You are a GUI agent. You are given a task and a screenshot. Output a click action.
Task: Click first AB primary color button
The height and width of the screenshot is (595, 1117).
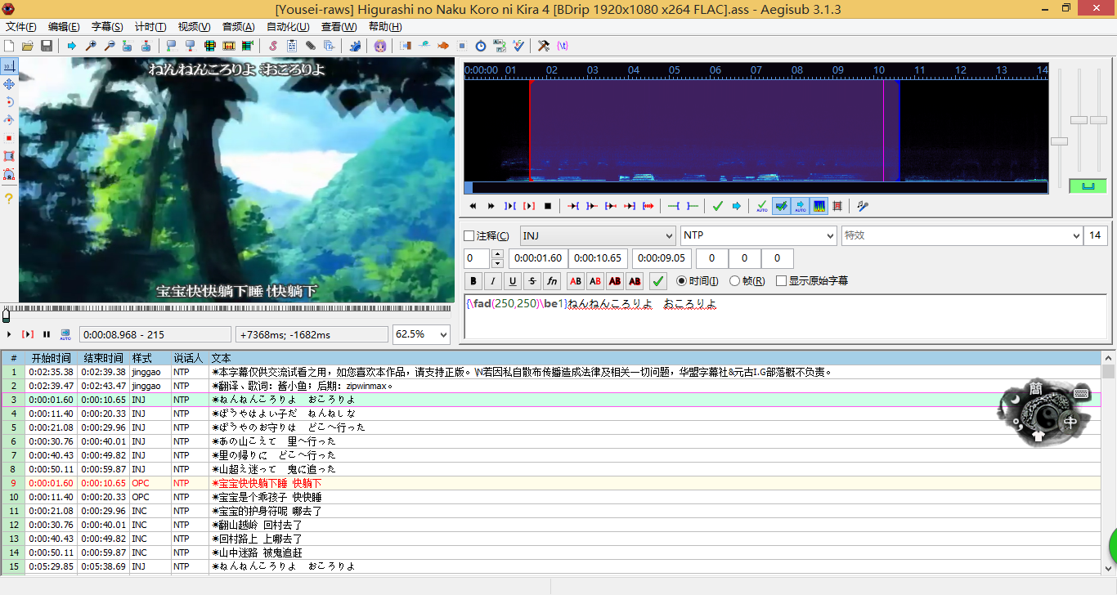[x=576, y=281]
